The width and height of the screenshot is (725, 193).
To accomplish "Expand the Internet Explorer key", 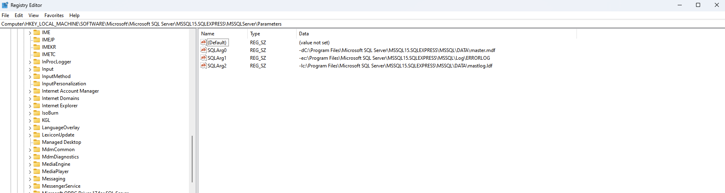I will coord(30,106).
